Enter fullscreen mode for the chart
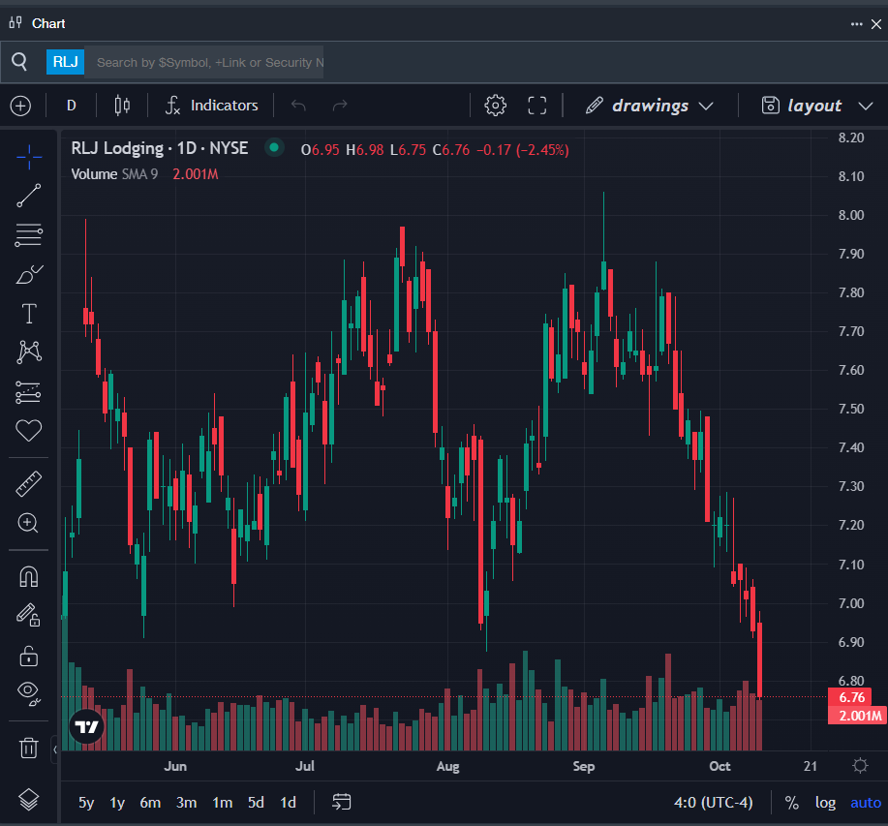The height and width of the screenshot is (826, 888). (537, 106)
